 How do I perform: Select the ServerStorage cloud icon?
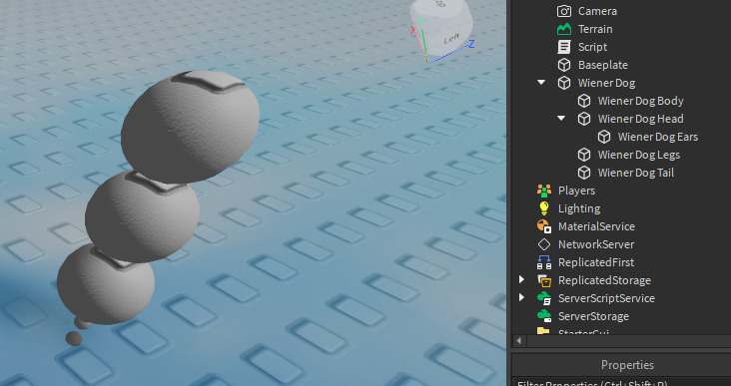[x=544, y=316]
